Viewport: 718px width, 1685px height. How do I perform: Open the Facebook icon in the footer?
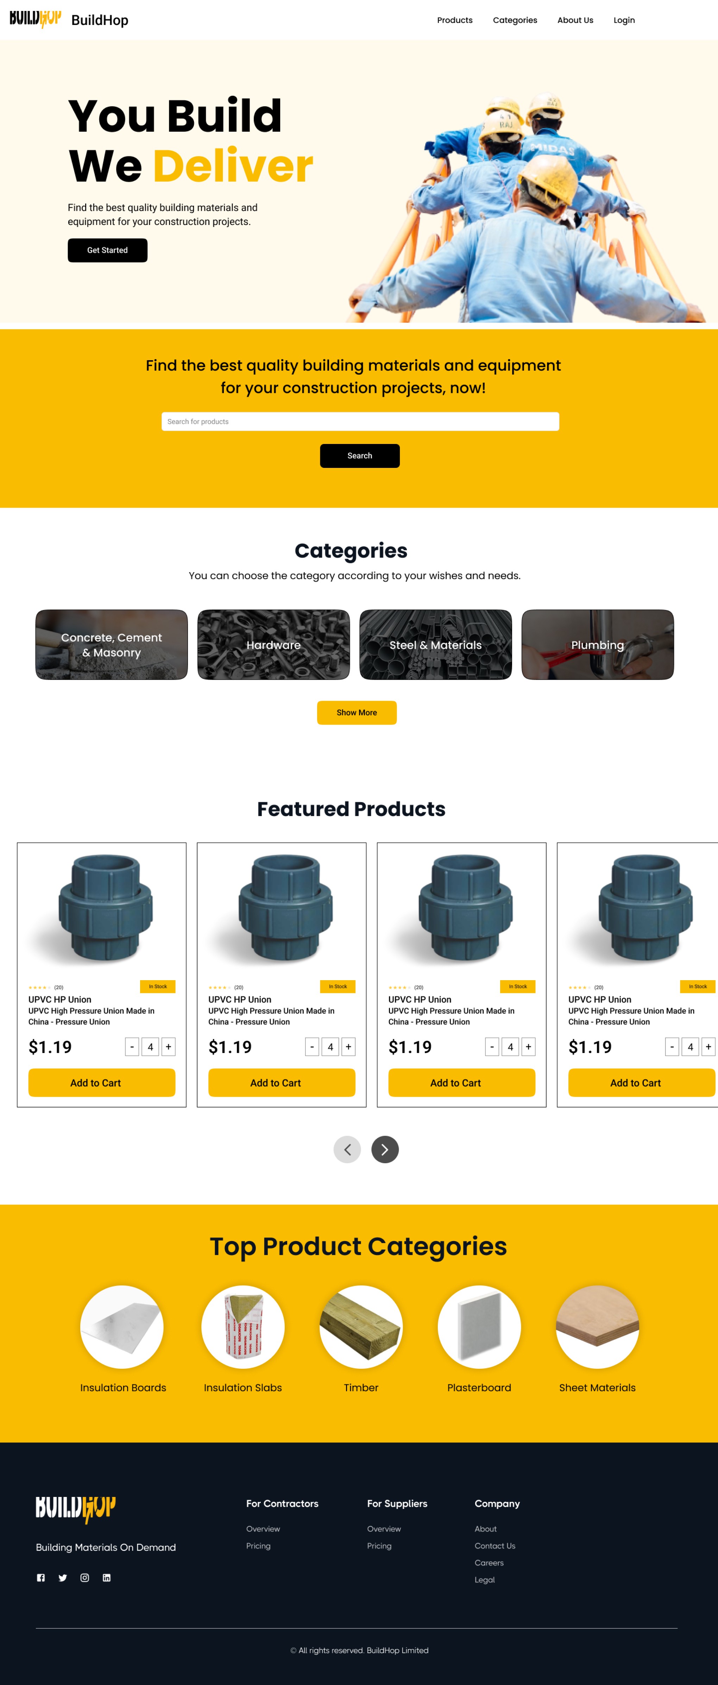point(40,1578)
